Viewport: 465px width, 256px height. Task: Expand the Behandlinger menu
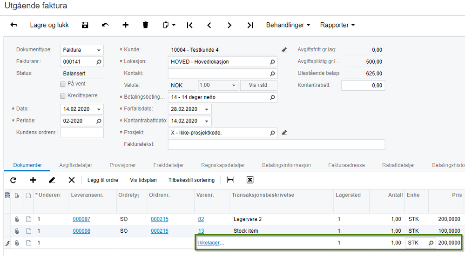[x=288, y=25]
